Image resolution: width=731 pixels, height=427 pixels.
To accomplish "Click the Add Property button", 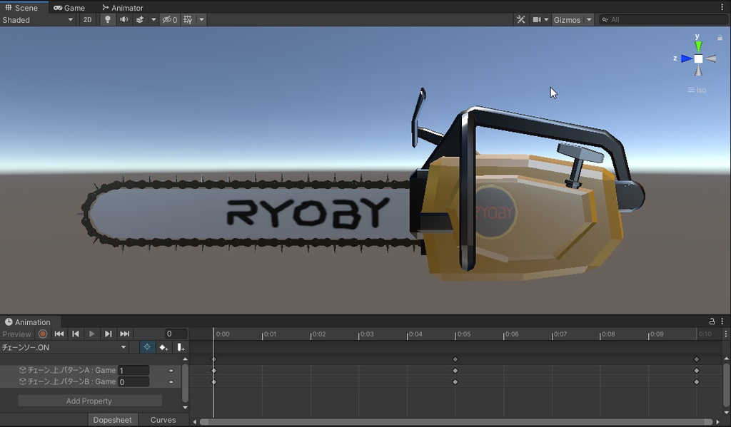I will coord(89,401).
